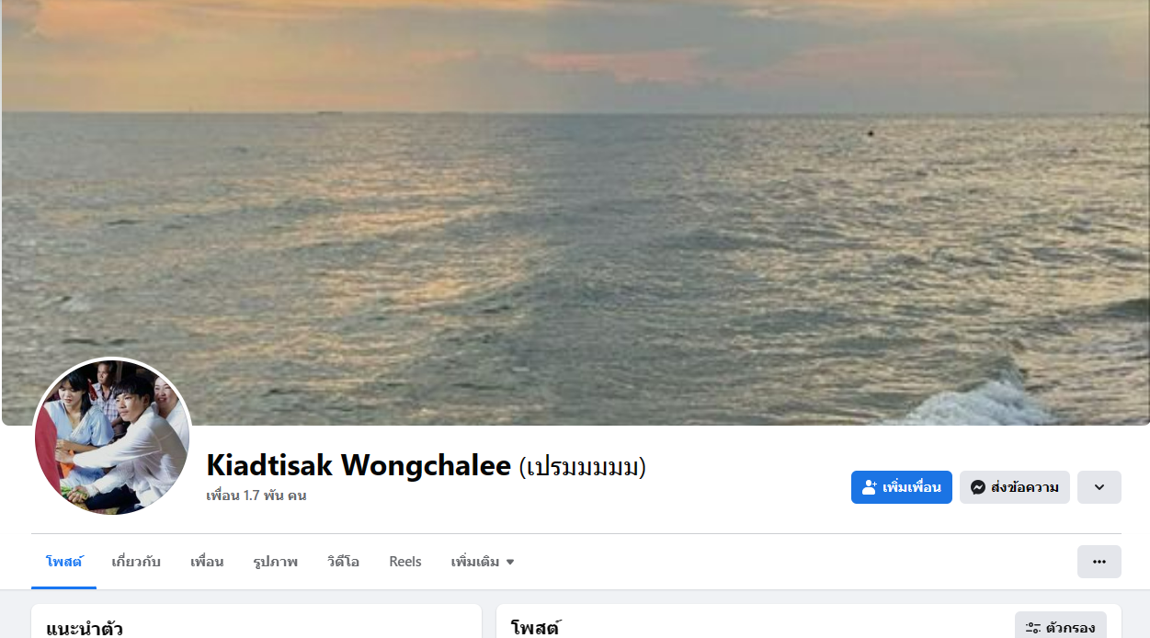View the ocean cover photo
The height and width of the screenshot is (638, 1150).
575,212
